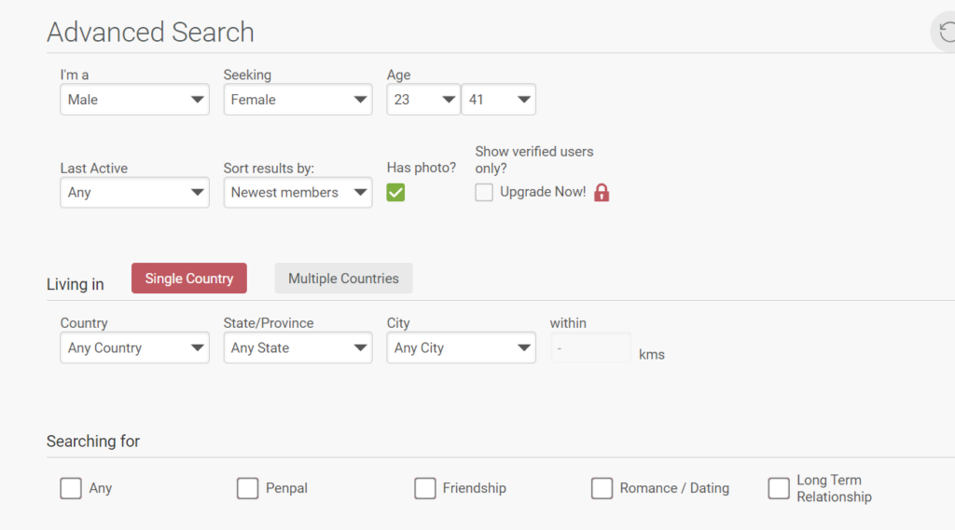Switch to the Multiple Countries tab
This screenshot has height=530, width=955.
pos(343,279)
